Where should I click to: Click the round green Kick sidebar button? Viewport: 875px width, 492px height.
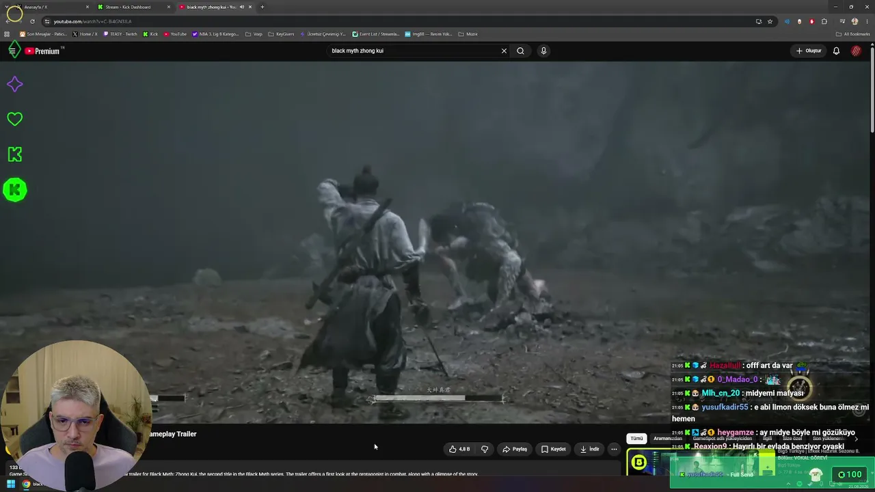tap(14, 190)
